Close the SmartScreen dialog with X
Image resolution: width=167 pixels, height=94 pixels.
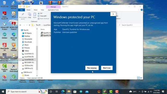point(113,14)
